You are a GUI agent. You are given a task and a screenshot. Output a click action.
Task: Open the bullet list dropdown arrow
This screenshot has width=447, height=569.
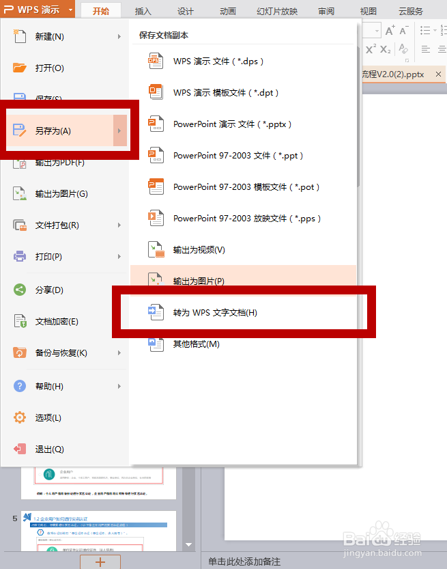435,31
